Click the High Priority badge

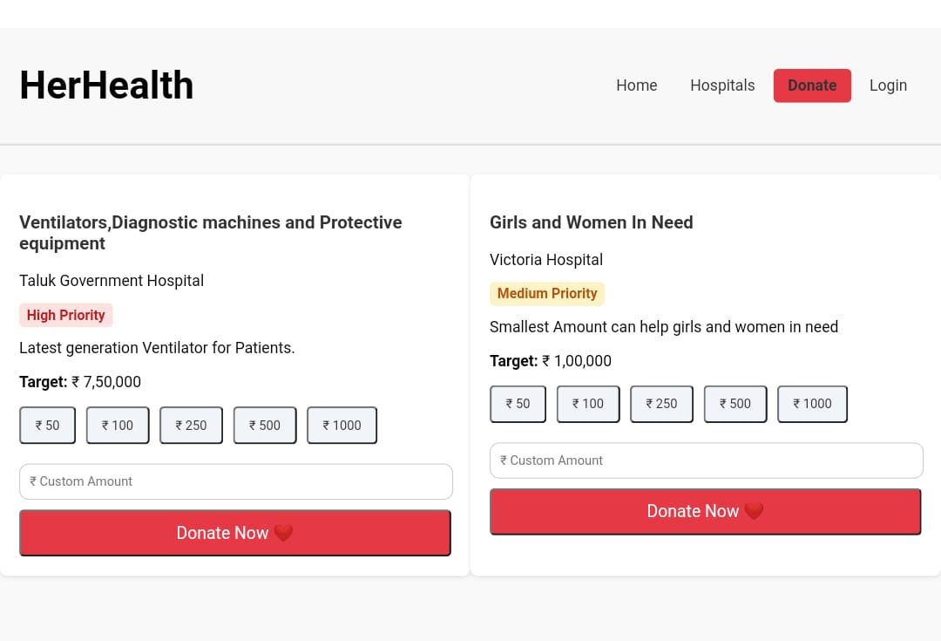[x=65, y=315]
